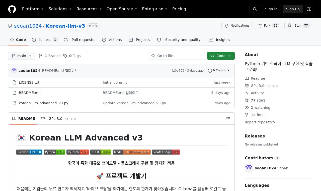The width and height of the screenshot is (321, 191).
Task: Open the 6 Commits history link
Action: [218, 70]
